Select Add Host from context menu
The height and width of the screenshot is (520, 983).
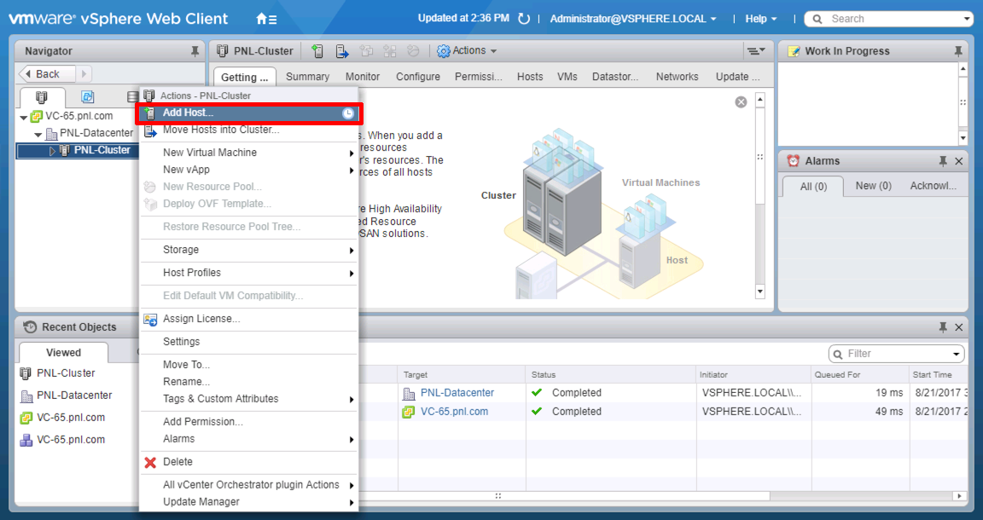pyautogui.click(x=248, y=113)
